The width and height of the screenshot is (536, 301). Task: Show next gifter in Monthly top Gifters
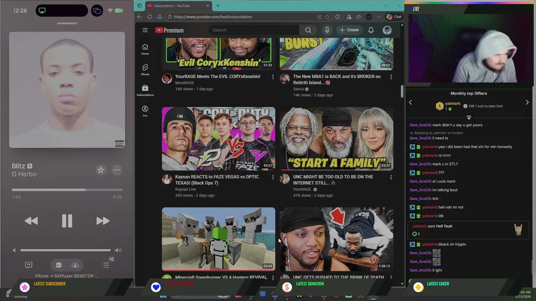tap(527, 102)
